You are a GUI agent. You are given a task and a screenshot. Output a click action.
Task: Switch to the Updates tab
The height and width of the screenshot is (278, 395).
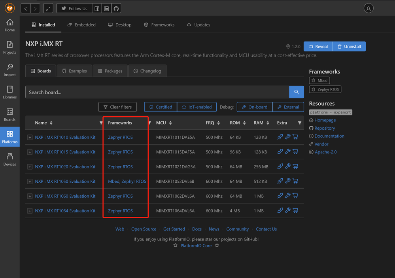pos(198,25)
